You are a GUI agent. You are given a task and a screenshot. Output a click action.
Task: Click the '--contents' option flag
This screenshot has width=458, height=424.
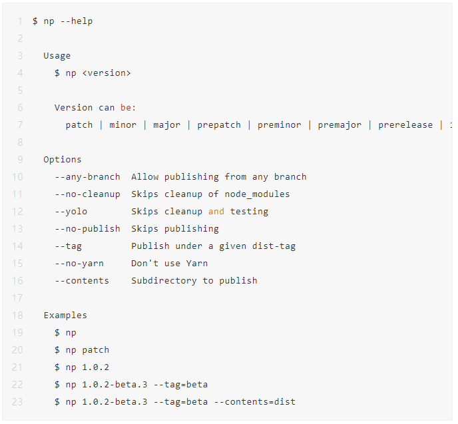(x=82, y=281)
